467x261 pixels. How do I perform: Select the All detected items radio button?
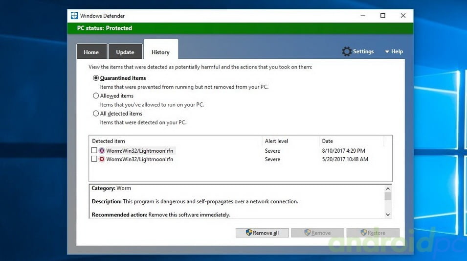[x=96, y=113]
